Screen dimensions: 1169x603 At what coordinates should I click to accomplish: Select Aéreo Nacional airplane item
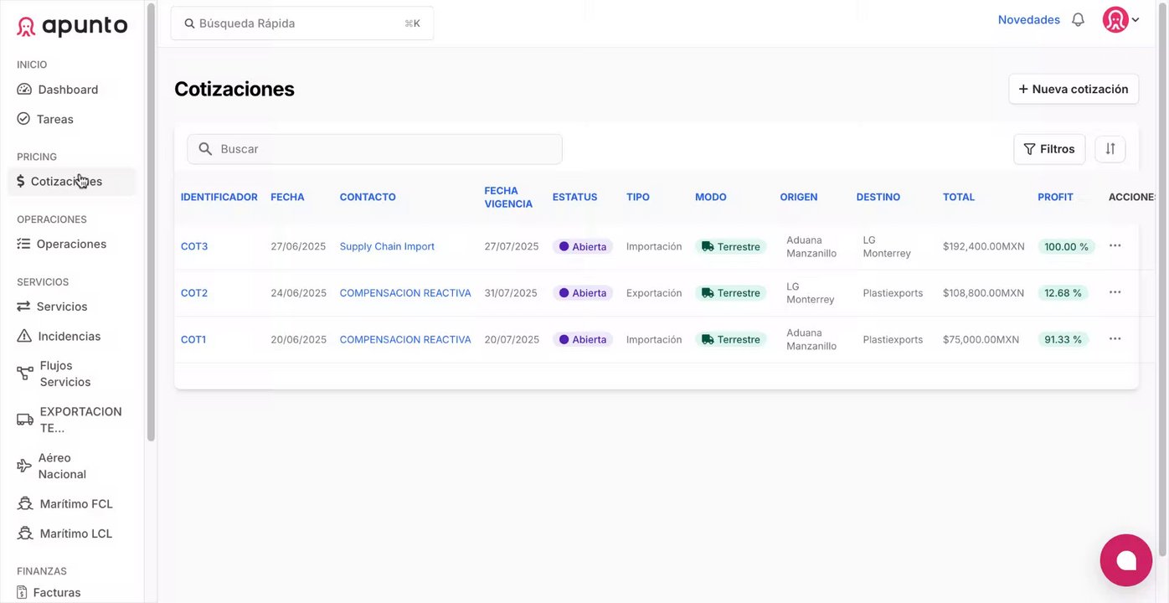(x=62, y=466)
